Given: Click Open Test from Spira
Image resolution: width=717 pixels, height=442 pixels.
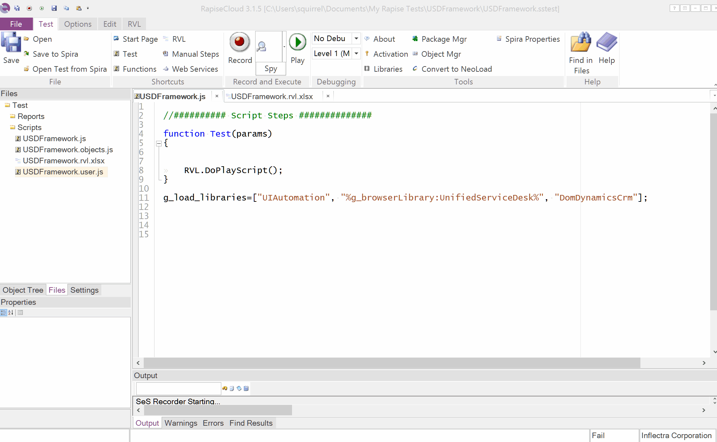Looking at the screenshot, I should click(x=69, y=69).
